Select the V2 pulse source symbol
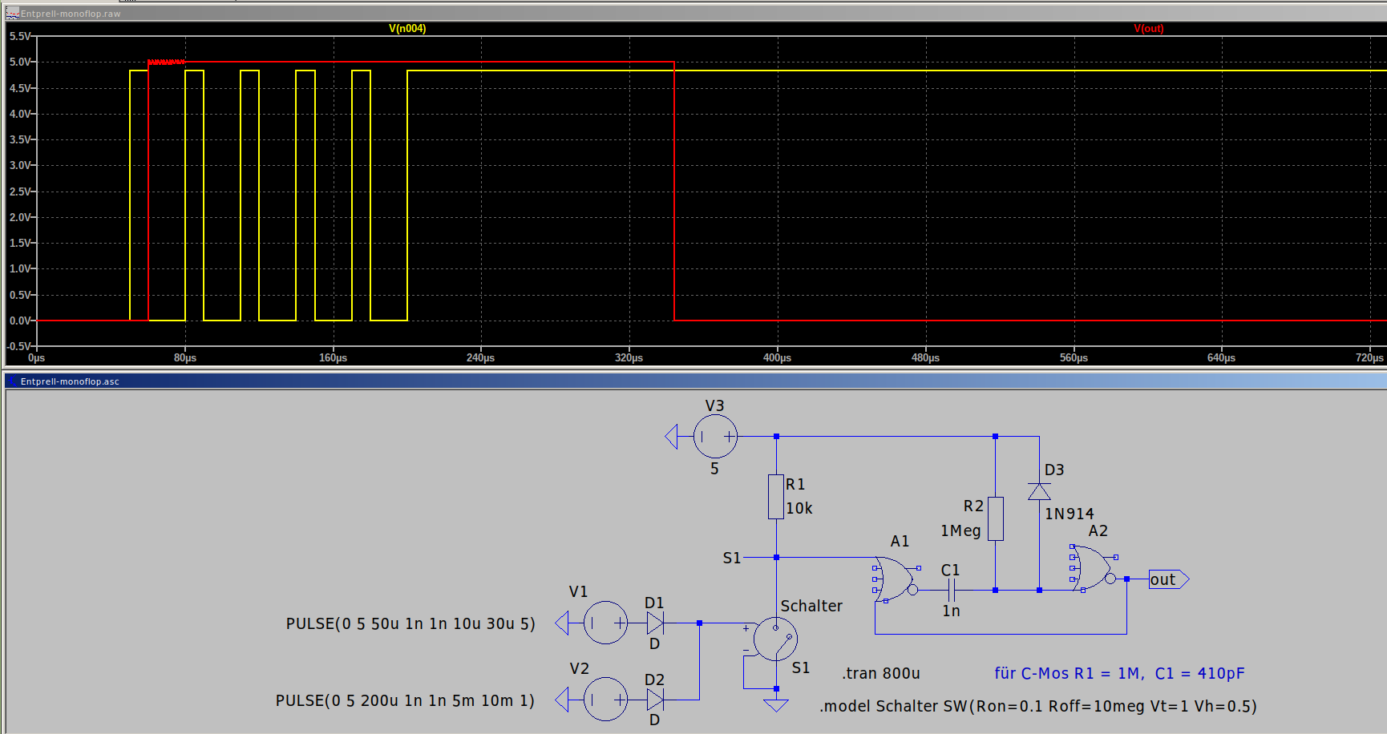This screenshot has width=1387, height=734. tap(605, 700)
